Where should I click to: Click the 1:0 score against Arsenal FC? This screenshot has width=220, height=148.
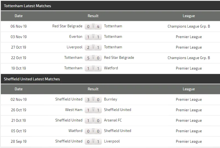pos(93,121)
